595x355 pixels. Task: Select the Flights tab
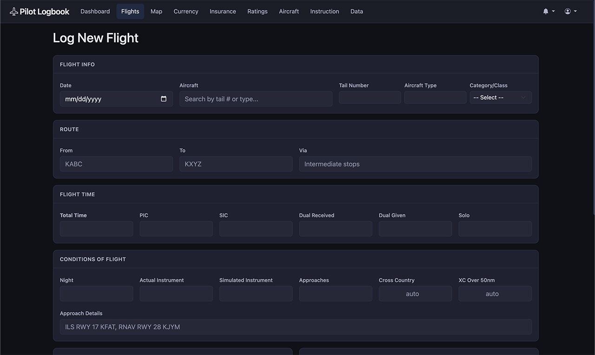[130, 11]
